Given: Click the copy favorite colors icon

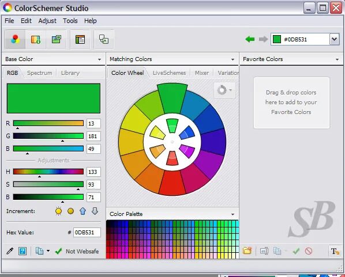Looking at the screenshot, I should click(x=277, y=251).
